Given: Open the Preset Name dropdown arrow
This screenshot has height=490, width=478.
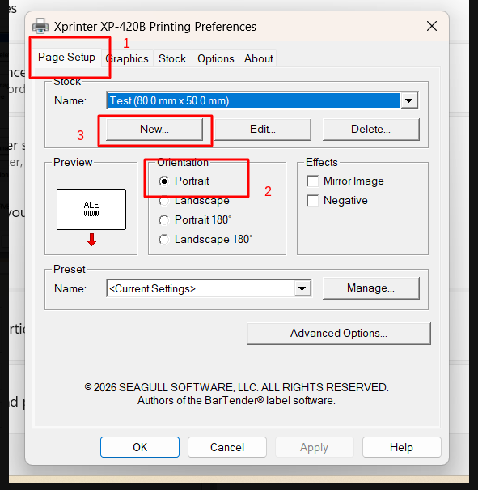Looking at the screenshot, I should point(302,288).
